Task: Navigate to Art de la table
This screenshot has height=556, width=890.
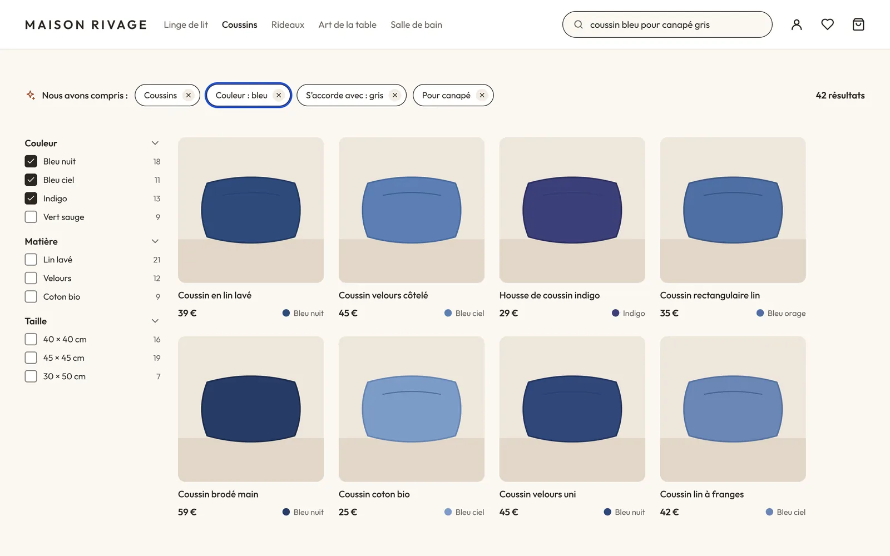Action: [347, 24]
